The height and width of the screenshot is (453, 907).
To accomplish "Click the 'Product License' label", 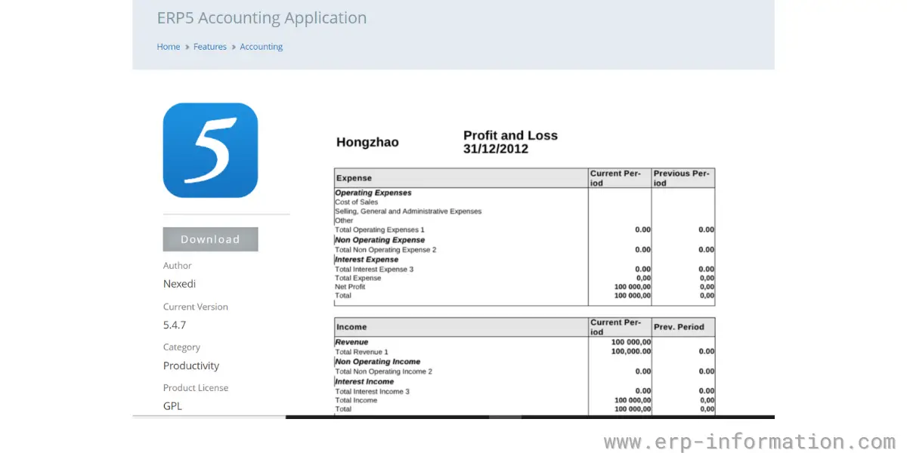I will pyautogui.click(x=196, y=388).
